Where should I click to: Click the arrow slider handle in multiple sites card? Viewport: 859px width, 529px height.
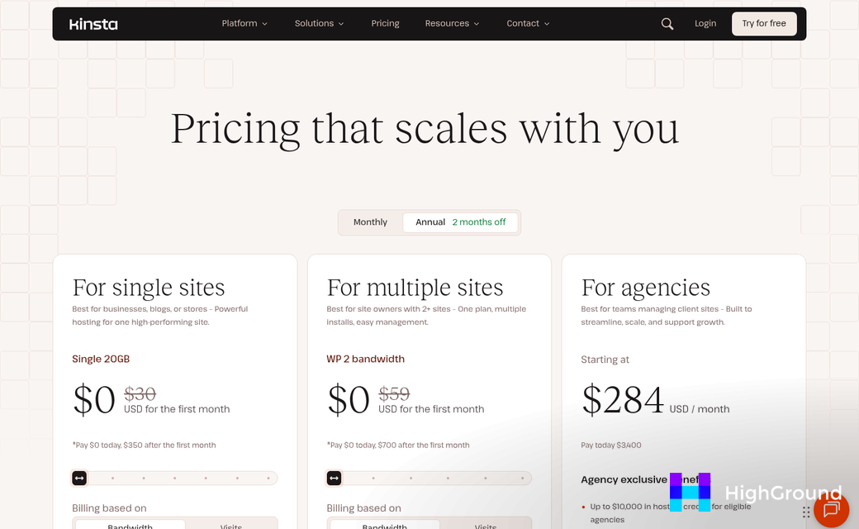[x=334, y=478]
